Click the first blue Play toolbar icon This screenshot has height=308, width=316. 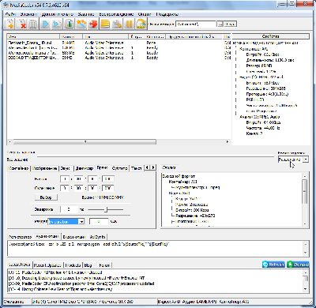coord(45,24)
